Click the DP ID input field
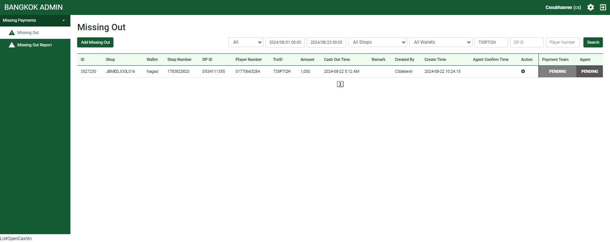 [526, 42]
